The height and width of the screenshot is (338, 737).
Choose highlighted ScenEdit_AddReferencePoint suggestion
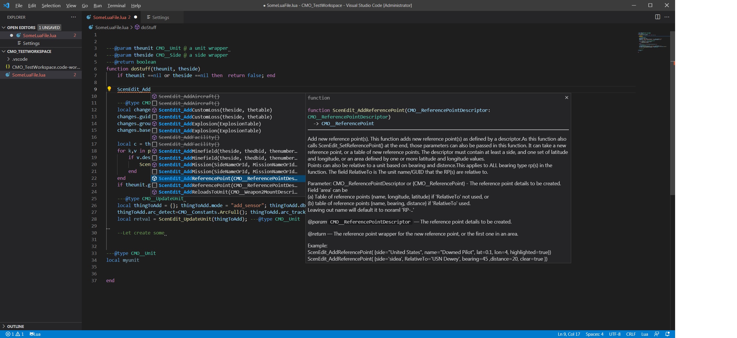[228, 178]
